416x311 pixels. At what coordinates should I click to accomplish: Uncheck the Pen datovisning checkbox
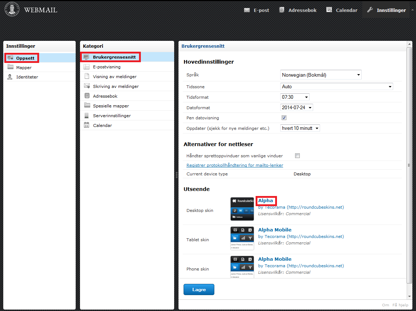pos(284,118)
